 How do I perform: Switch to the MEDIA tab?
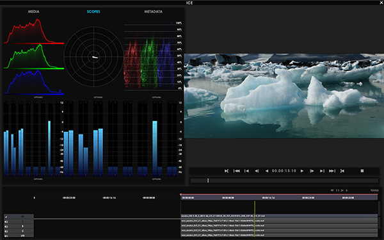(x=33, y=12)
